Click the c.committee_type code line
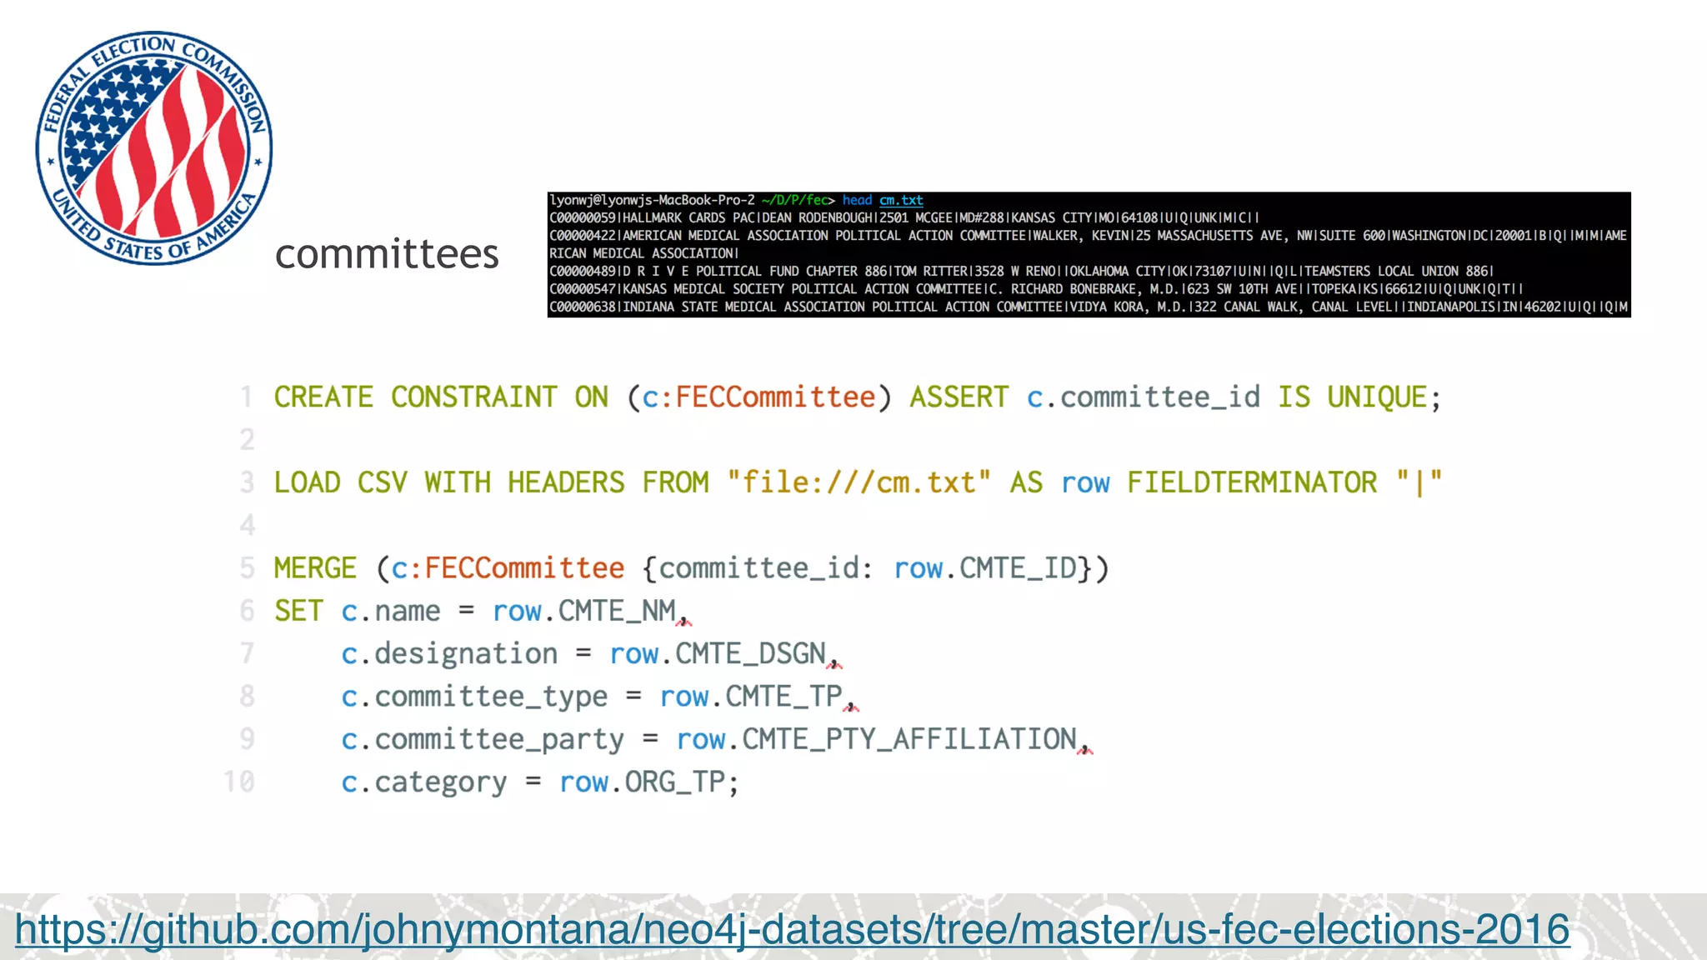This screenshot has width=1707, height=960. tap(600, 697)
